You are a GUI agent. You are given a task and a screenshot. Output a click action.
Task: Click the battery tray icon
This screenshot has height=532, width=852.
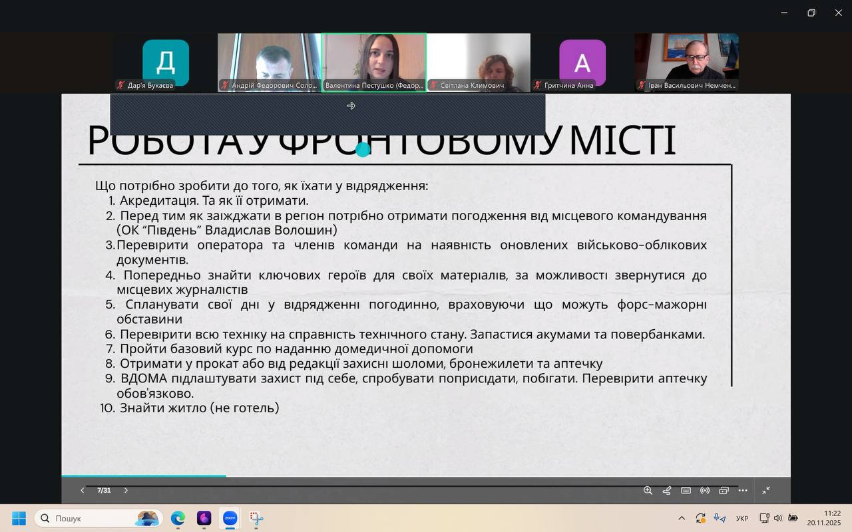point(793,518)
